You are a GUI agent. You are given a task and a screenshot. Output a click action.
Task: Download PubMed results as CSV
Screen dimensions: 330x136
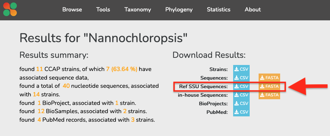click(241, 112)
